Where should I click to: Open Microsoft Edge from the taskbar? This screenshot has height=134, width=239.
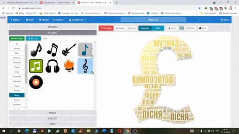tap(27, 131)
